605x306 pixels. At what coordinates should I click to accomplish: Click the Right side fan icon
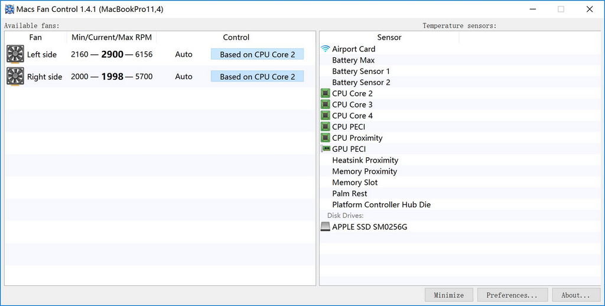(x=15, y=76)
